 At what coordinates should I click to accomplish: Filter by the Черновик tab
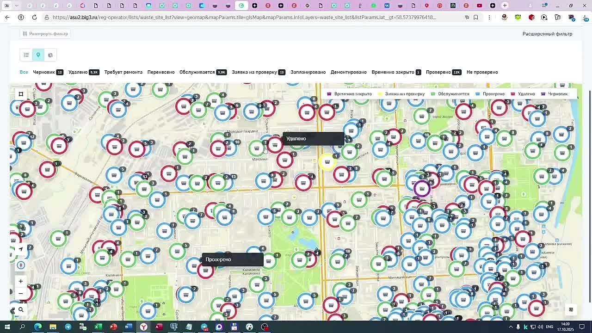[x=44, y=72]
